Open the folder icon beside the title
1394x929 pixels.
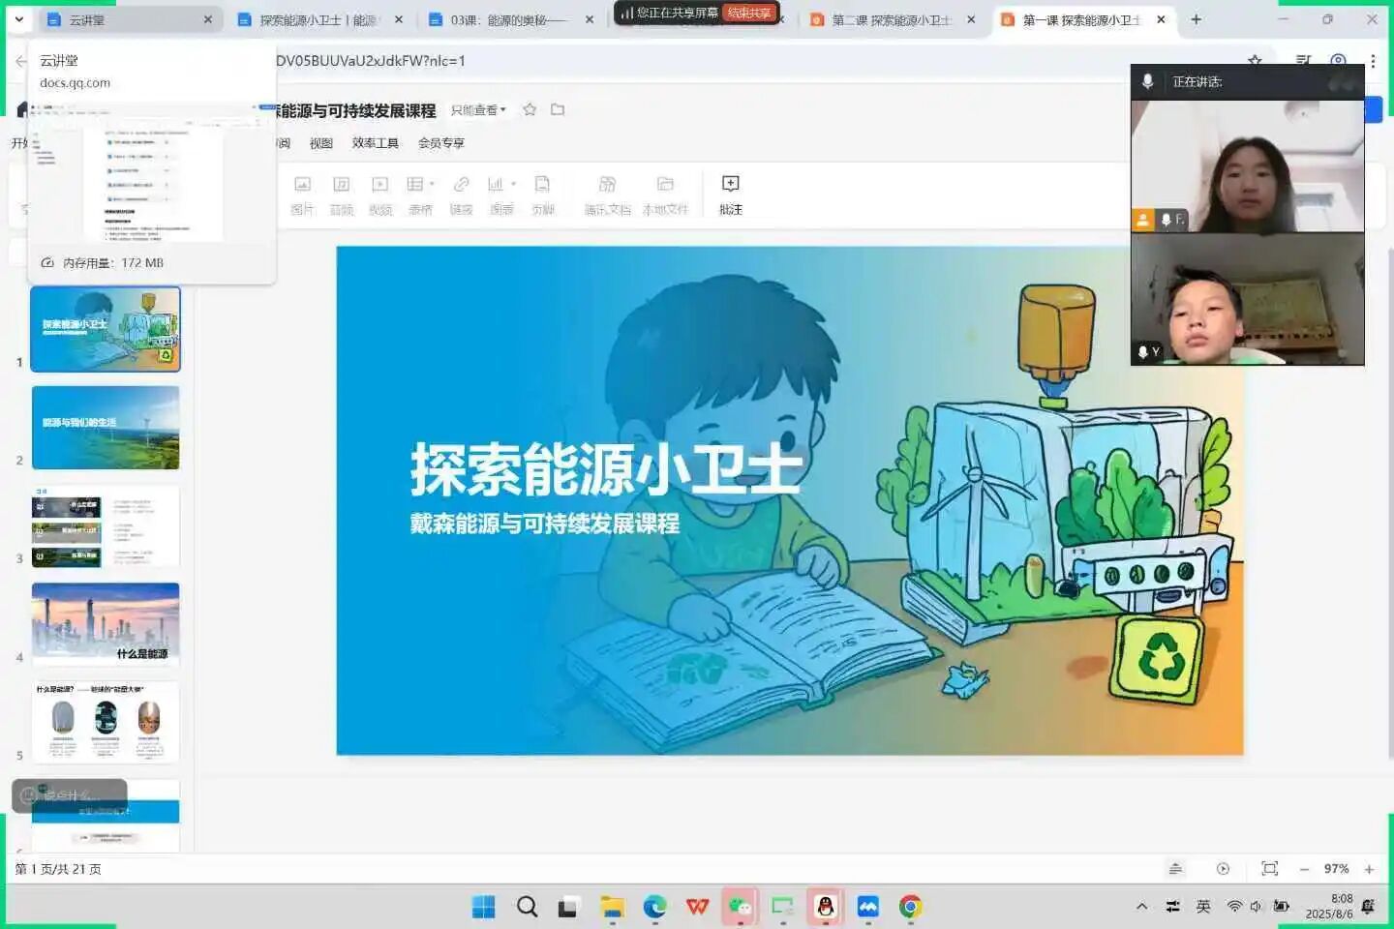pyautogui.click(x=558, y=109)
